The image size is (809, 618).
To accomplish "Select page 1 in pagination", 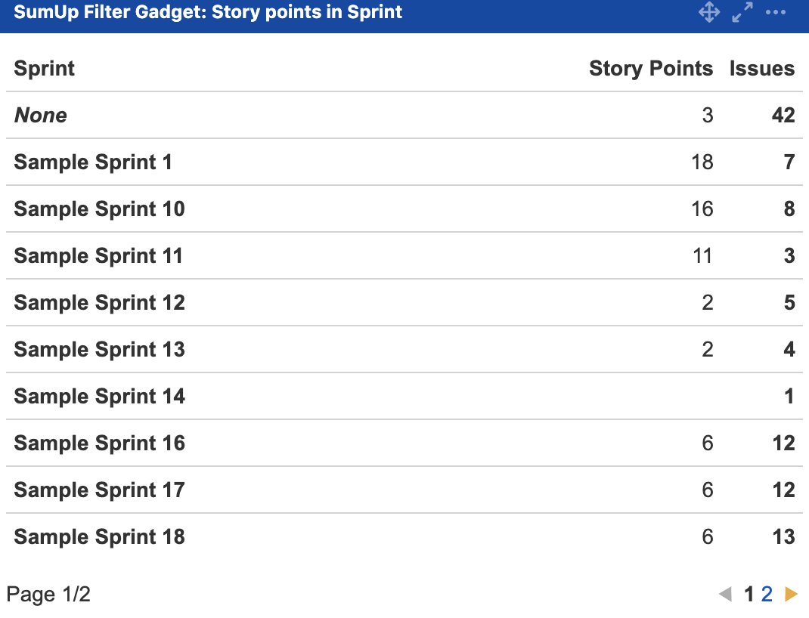I will tap(749, 595).
